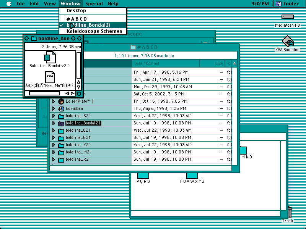Select the BoilerPlate item icon

click(61, 101)
